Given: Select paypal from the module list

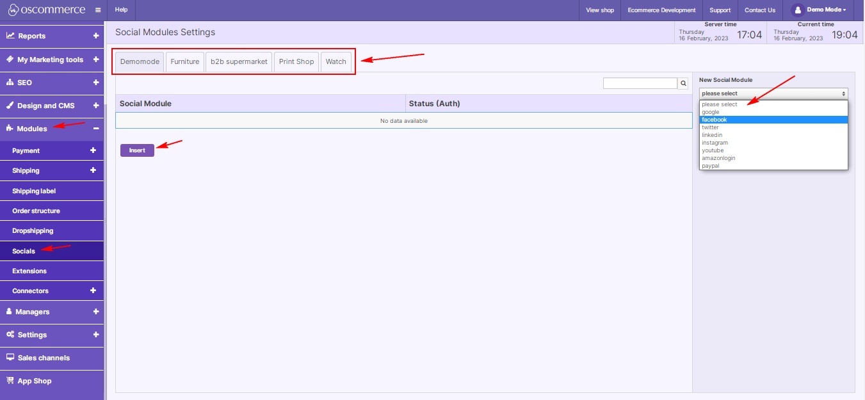Looking at the screenshot, I should pos(773,166).
